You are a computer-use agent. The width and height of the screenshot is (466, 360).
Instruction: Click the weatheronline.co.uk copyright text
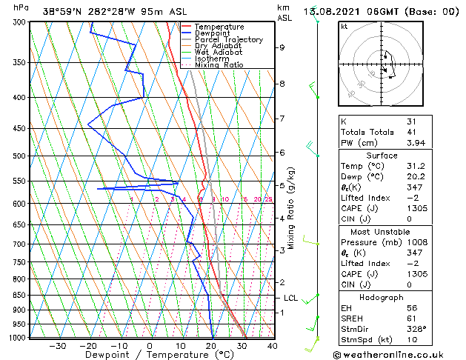coord(389,355)
